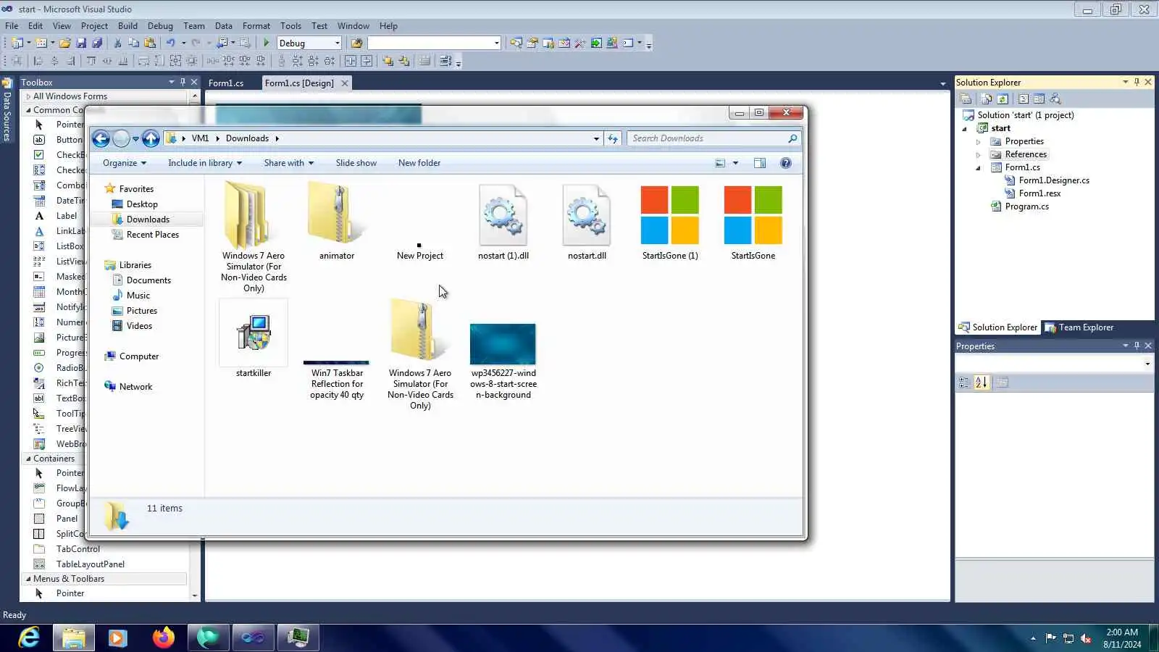
Task: Select the Label control in Toolbox
Action: point(56,216)
